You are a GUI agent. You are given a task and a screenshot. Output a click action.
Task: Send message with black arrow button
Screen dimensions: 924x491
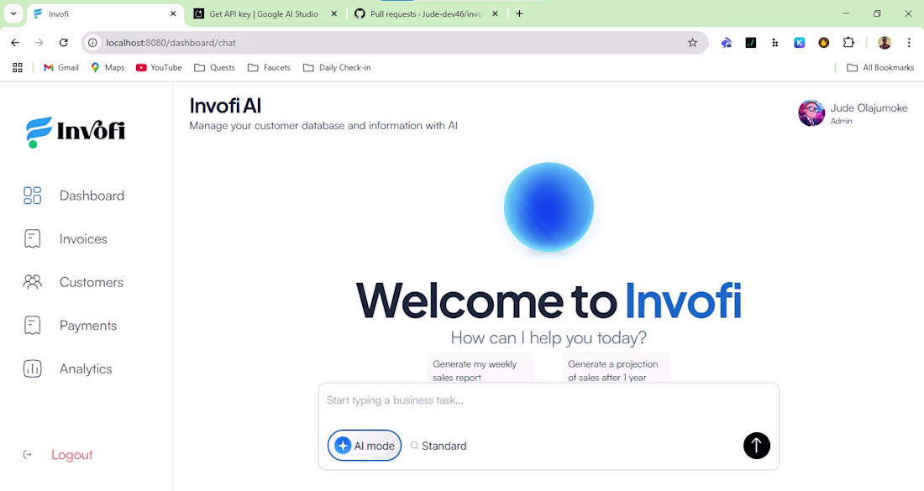(757, 446)
